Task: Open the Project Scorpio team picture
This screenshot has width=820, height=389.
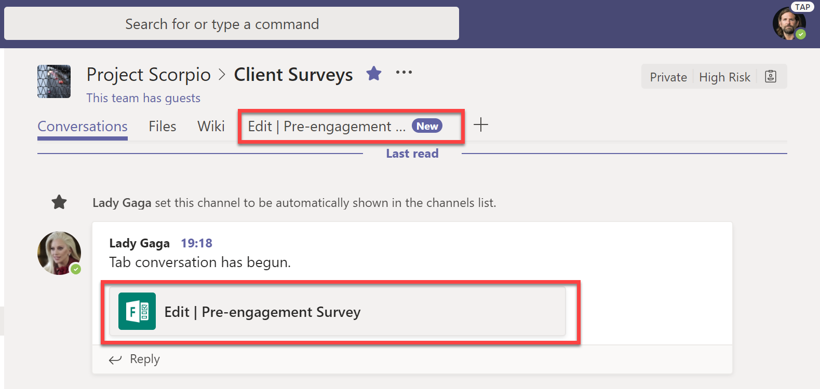Action: coord(54,81)
